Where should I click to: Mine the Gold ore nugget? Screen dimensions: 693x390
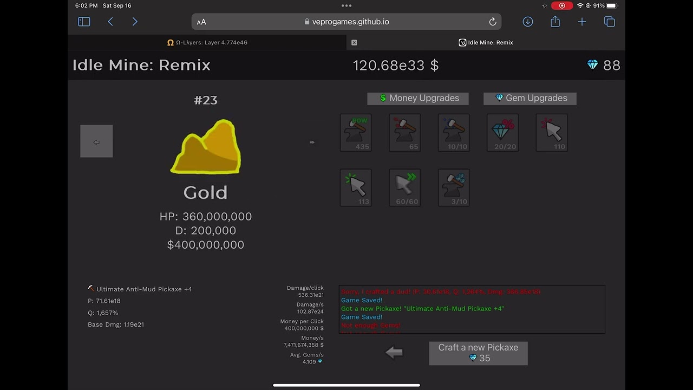pos(206,147)
